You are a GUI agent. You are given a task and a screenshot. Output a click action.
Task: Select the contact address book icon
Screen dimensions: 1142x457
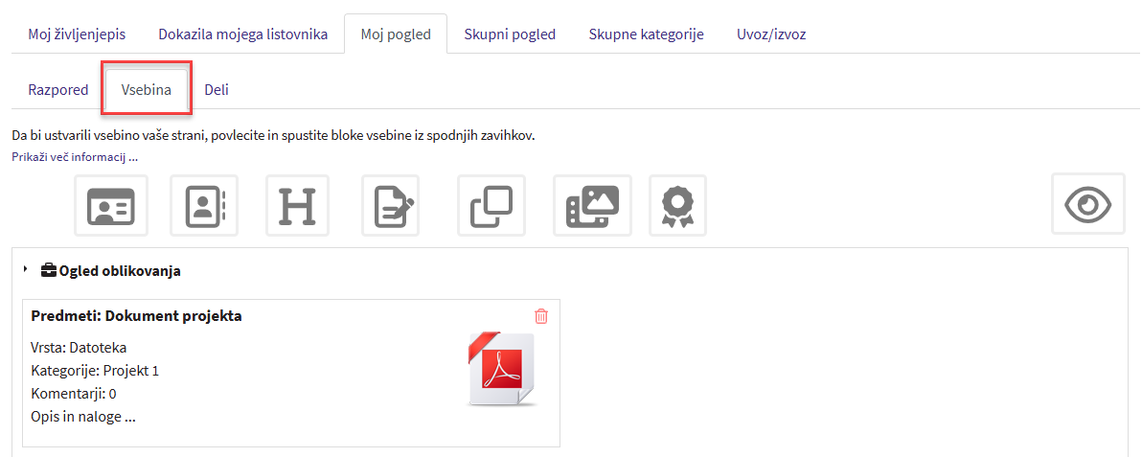tap(204, 205)
